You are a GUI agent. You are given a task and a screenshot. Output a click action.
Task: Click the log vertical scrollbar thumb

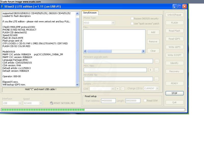click(x=78, y=50)
